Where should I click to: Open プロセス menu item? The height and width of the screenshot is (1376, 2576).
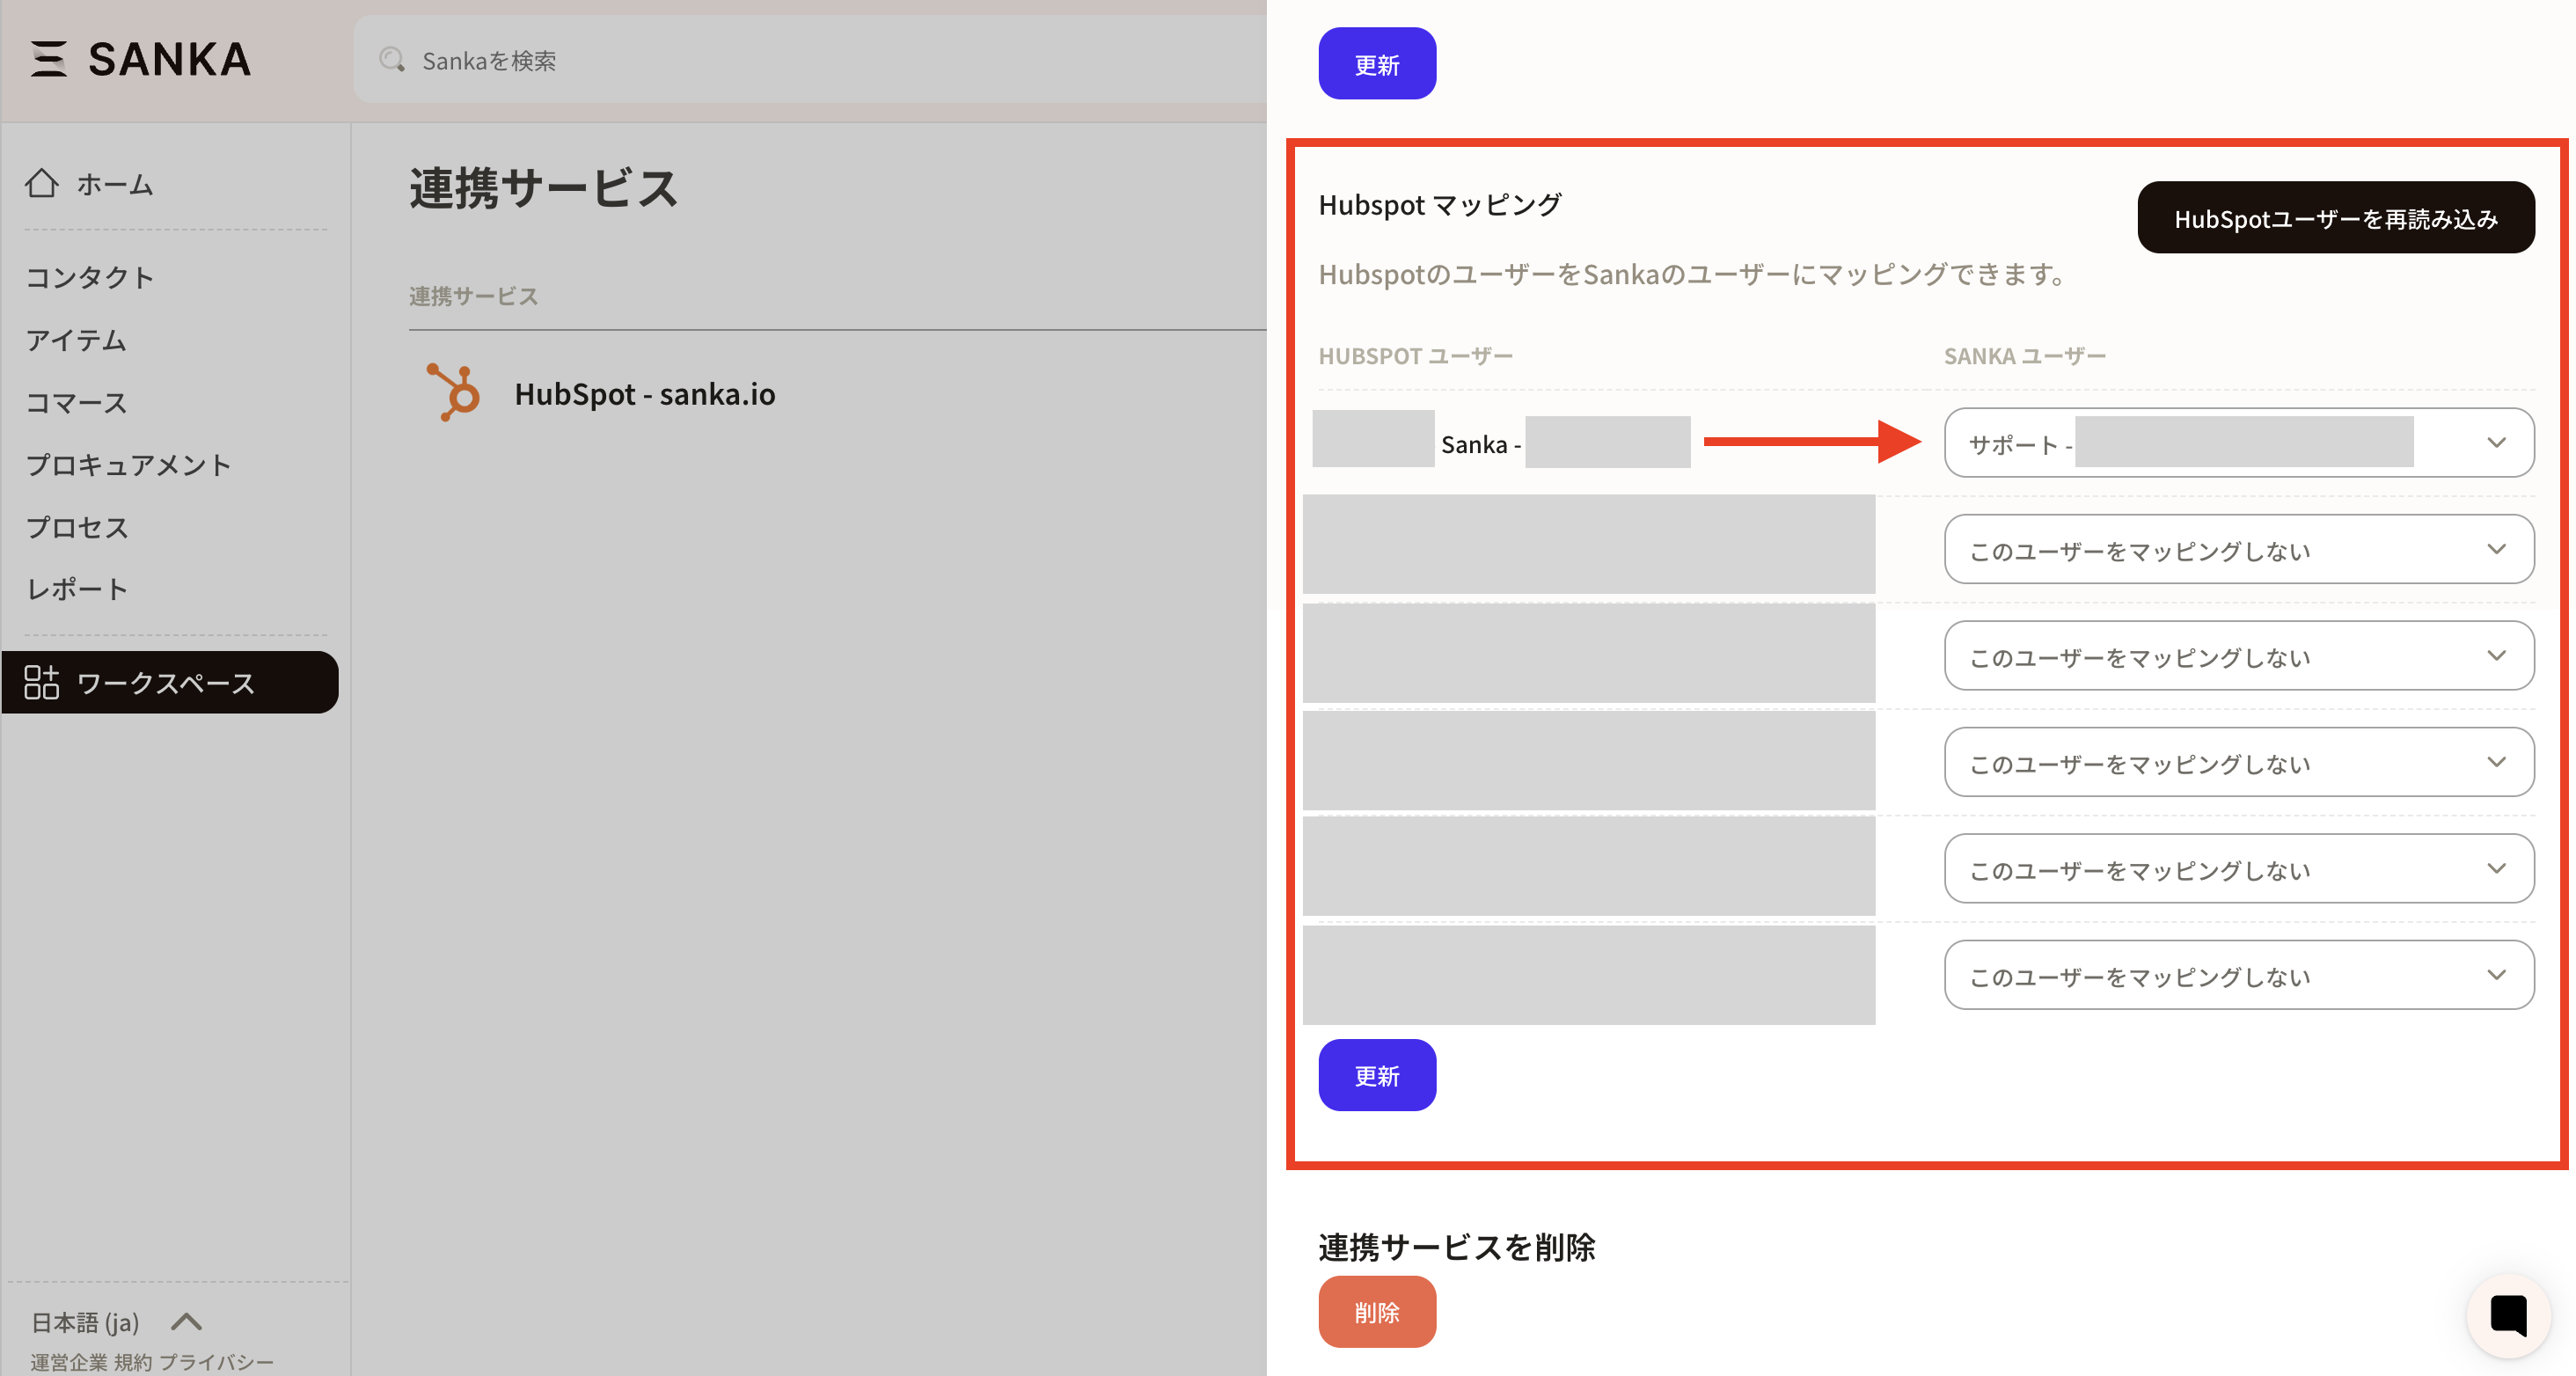[x=77, y=527]
